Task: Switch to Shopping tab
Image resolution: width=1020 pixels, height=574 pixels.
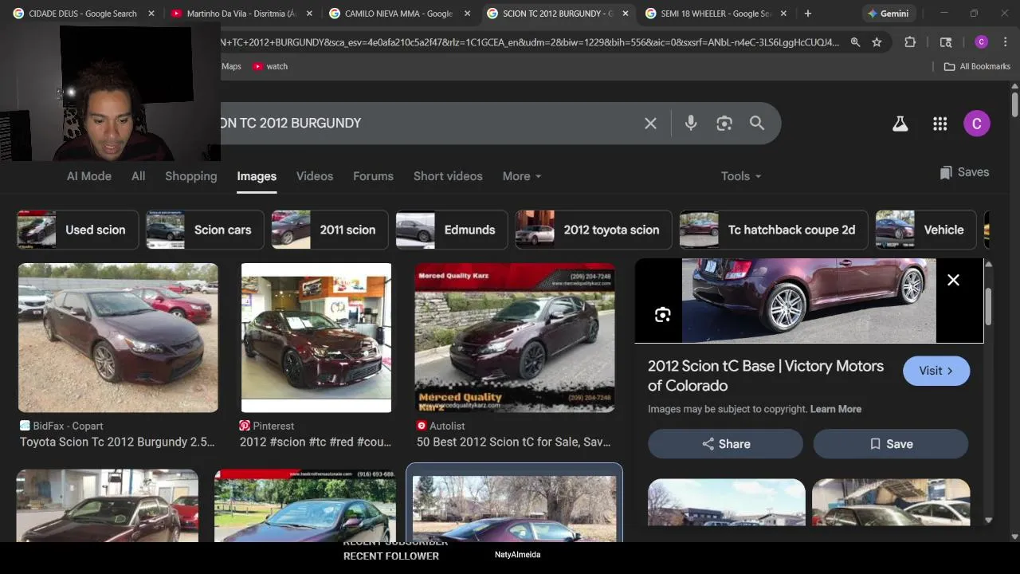Action: 190,176
